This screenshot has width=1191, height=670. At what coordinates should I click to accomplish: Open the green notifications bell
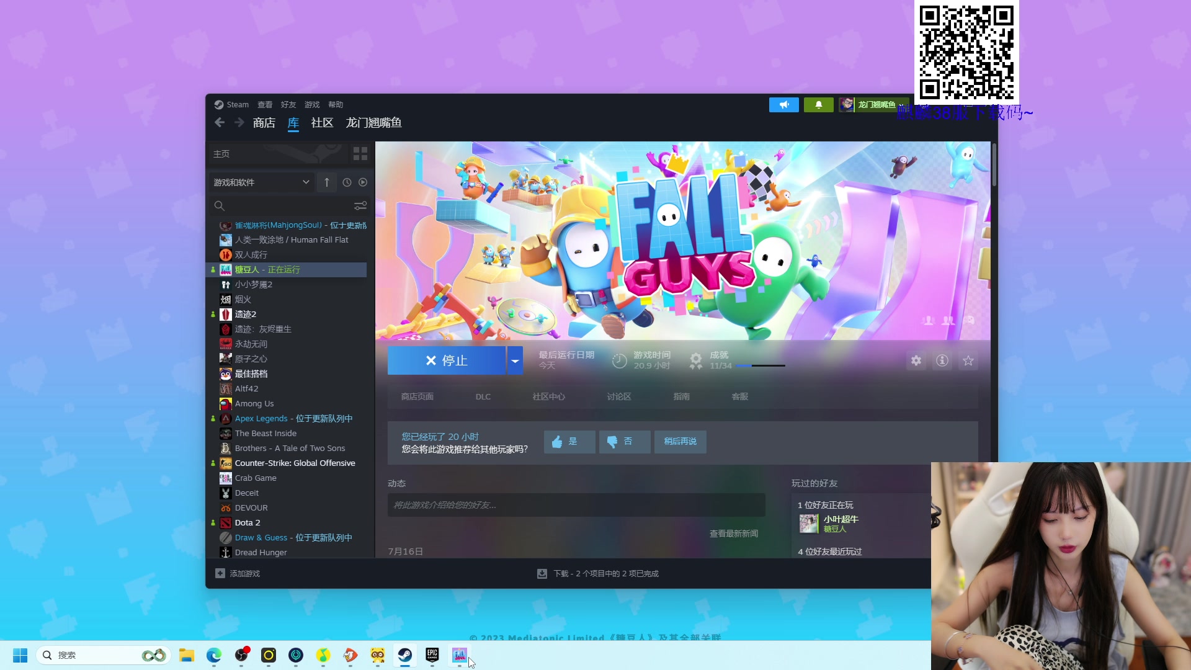(819, 105)
